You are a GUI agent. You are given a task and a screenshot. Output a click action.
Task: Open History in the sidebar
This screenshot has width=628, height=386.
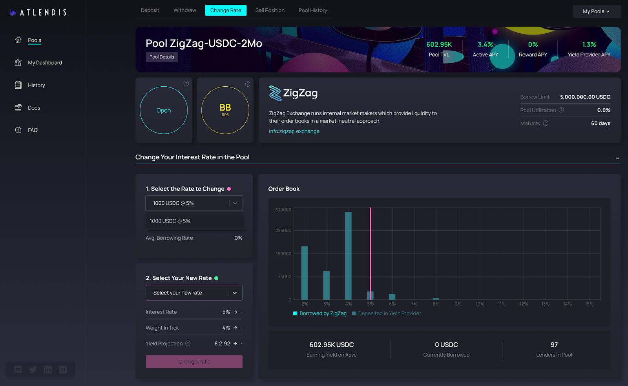click(x=37, y=85)
